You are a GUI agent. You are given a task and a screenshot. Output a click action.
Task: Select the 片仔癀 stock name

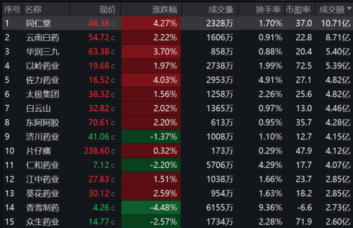coord(38,151)
